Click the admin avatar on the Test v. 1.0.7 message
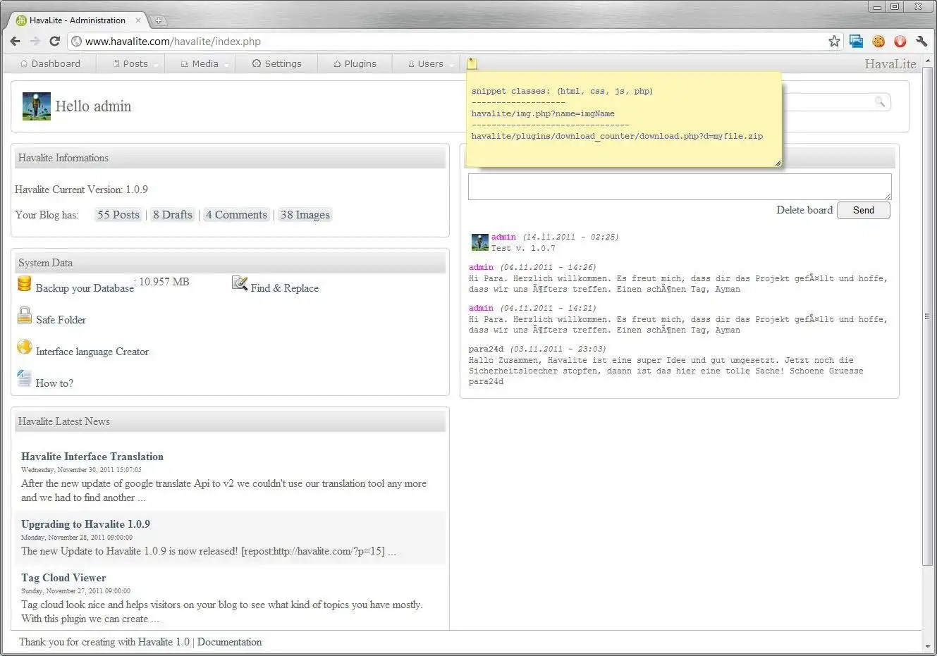The height and width of the screenshot is (656, 937). pos(480,242)
